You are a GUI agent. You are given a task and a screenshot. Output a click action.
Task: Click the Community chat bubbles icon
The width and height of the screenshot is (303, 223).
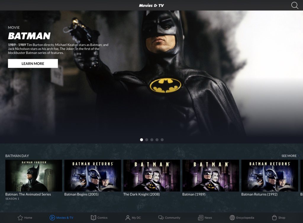(x=161, y=218)
